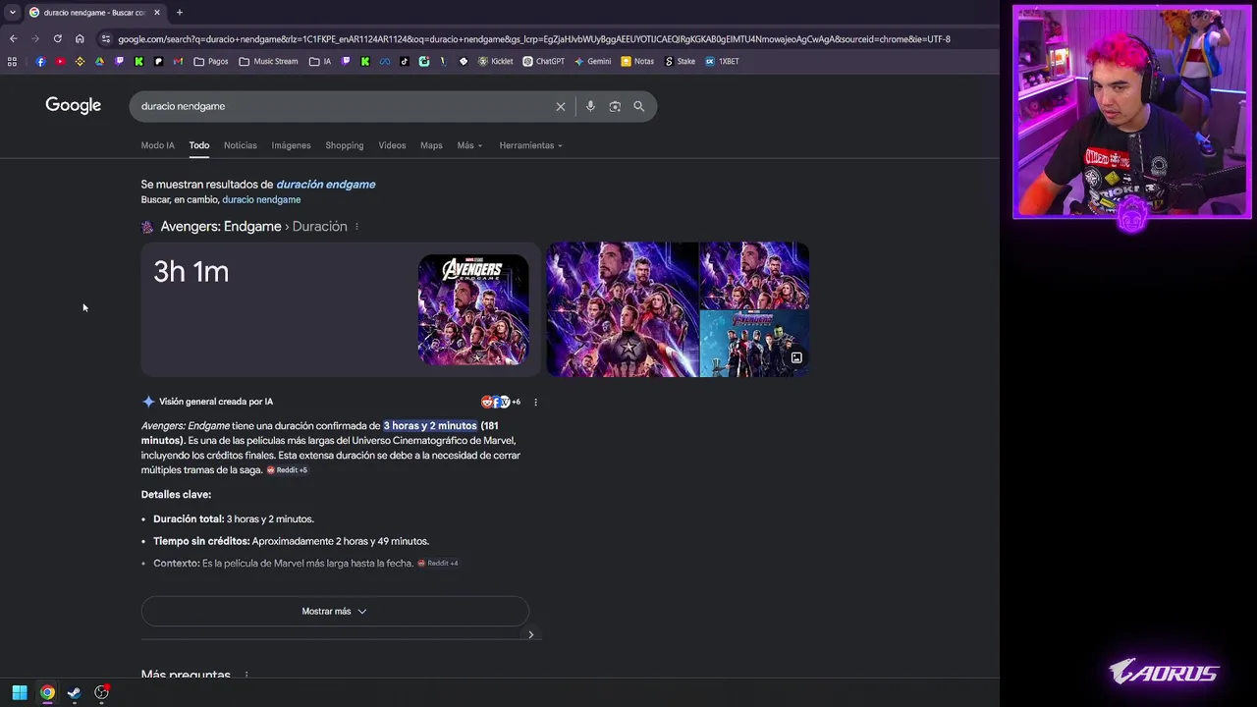Screen dimensions: 1257x707
Task: Open the TikTok bookmark
Action: 404,61
